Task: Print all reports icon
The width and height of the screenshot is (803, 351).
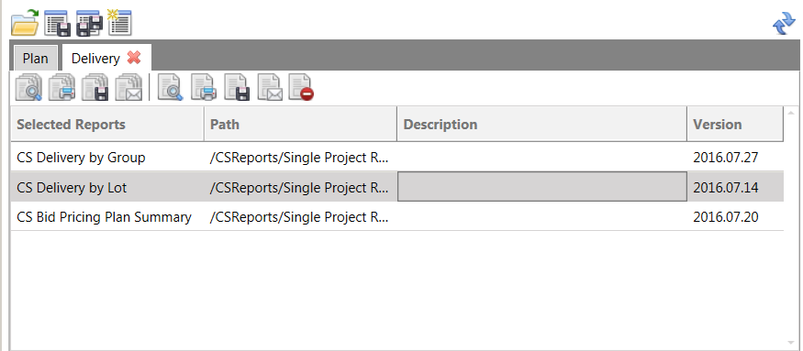Action: point(62,87)
